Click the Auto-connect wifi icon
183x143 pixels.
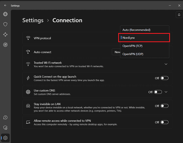pyautogui.click(x=28, y=52)
